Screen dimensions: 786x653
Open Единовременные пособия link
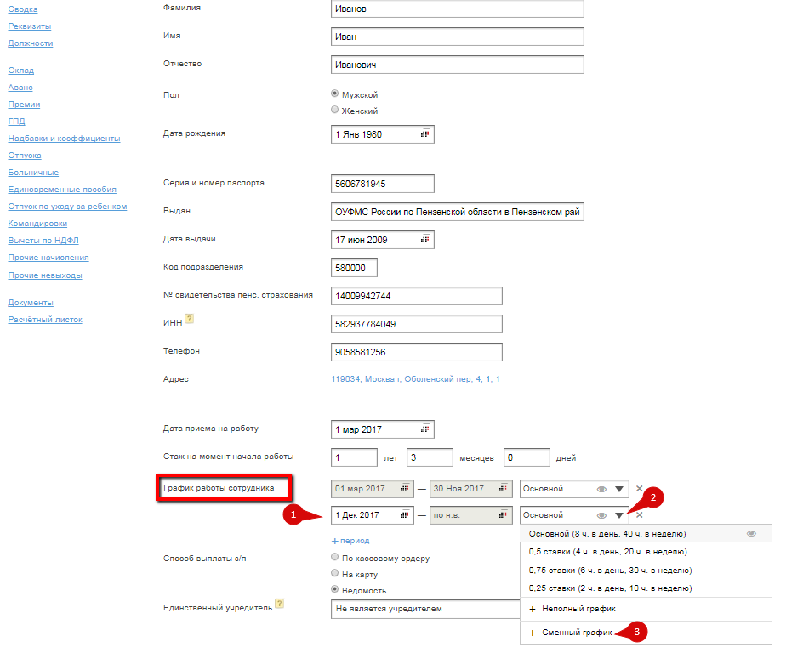[62, 190]
